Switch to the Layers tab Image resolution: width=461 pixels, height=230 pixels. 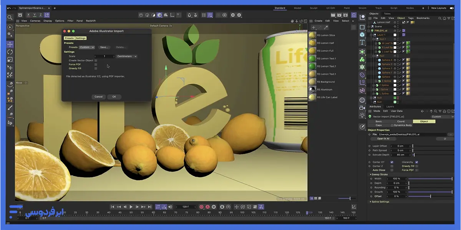(390, 107)
